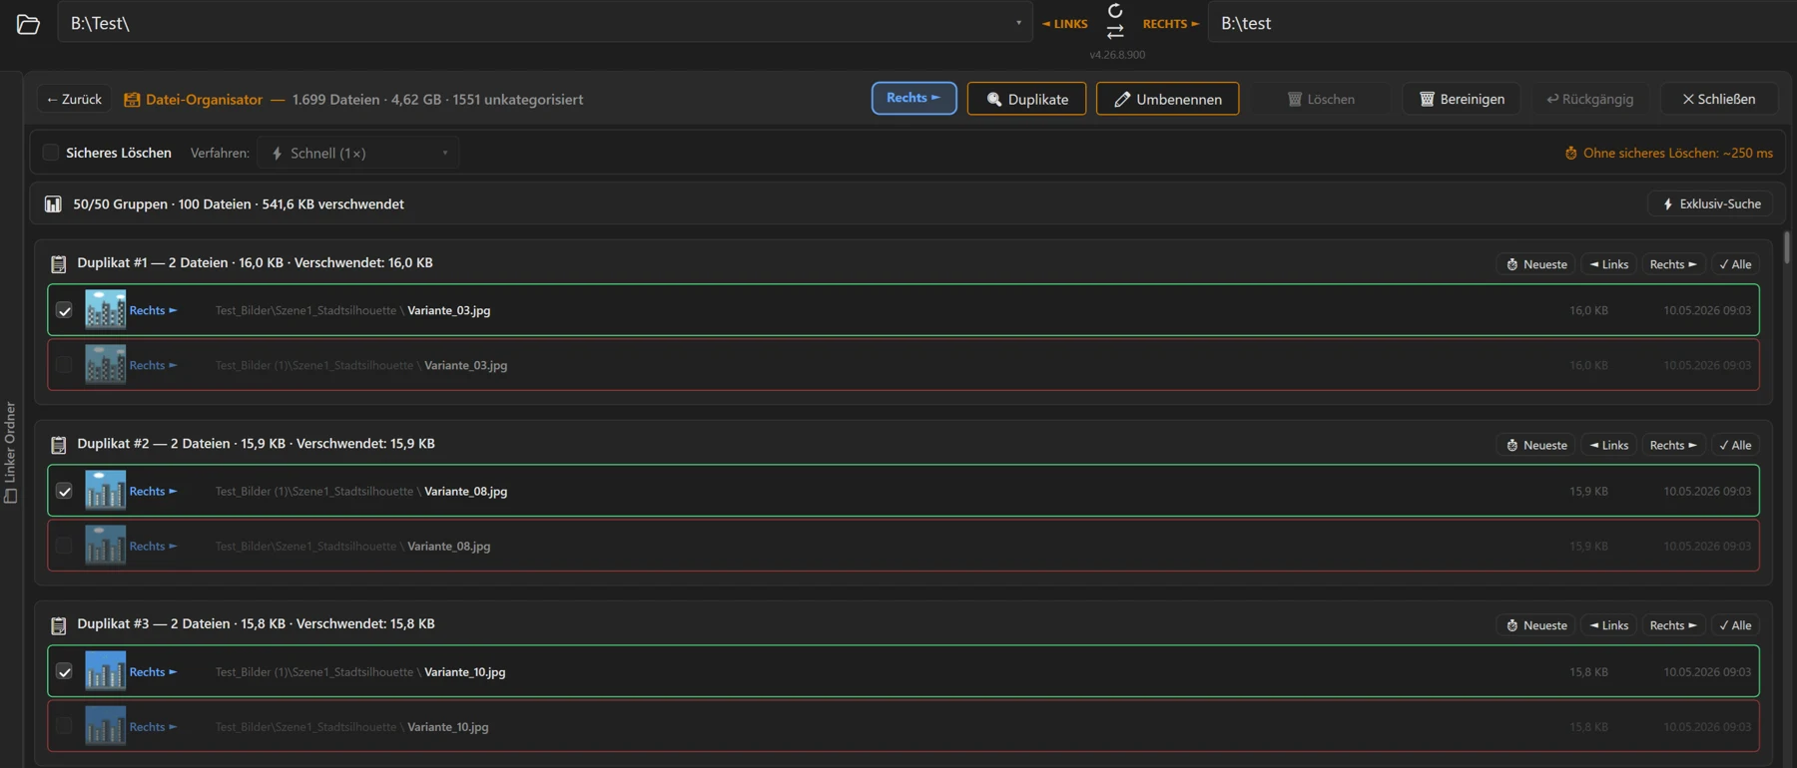This screenshot has height=768, width=1797.
Task: Check Test_Bilder Variante_10.jpg bottom row checkbox
Action: [64, 727]
